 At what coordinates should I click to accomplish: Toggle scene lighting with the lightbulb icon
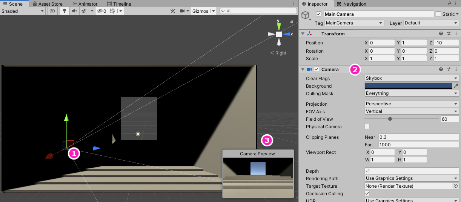click(65, 11)
